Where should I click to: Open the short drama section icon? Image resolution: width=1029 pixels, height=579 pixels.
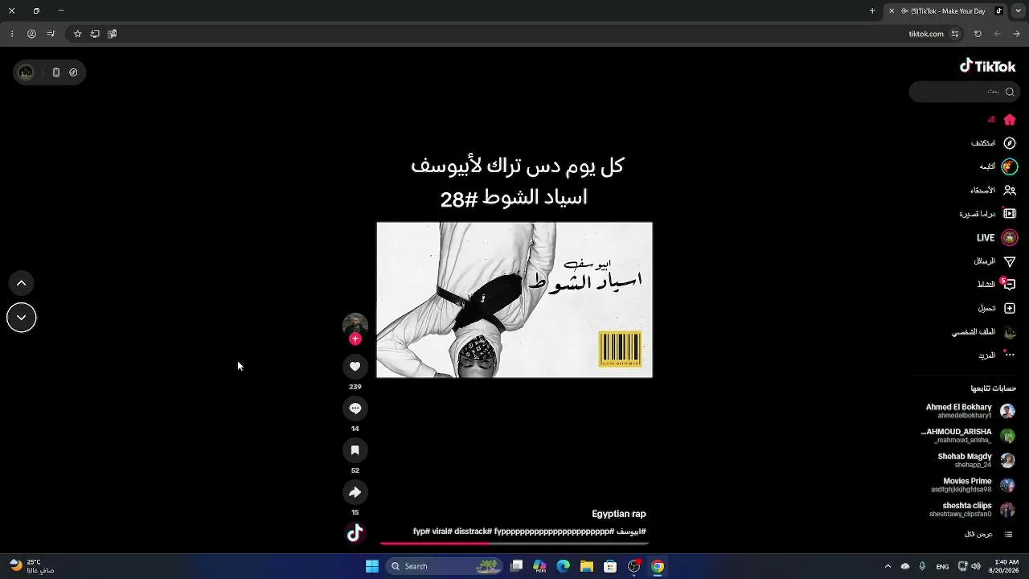tap(1010, 214)
